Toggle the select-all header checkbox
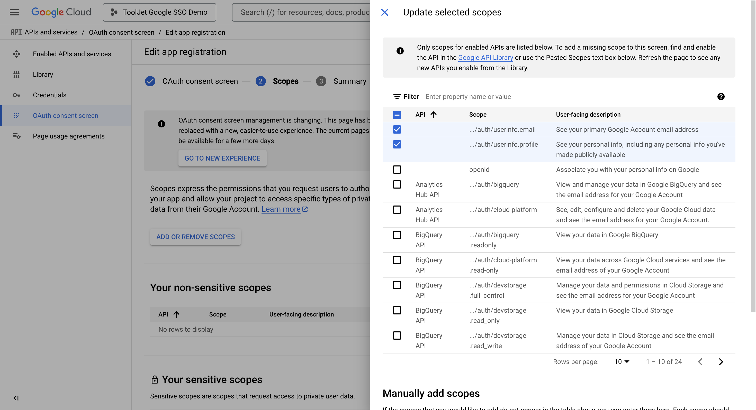756x410 pixels. [x=397, y=115]
